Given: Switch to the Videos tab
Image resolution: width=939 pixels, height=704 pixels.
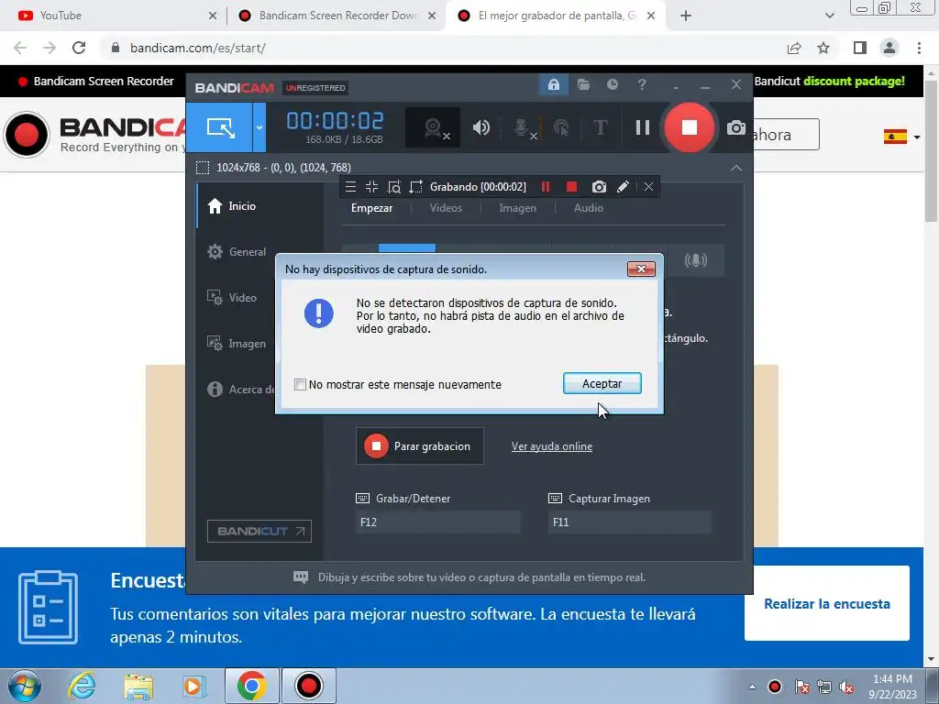Looking at the screenshot, I should (x=447, y=208).
